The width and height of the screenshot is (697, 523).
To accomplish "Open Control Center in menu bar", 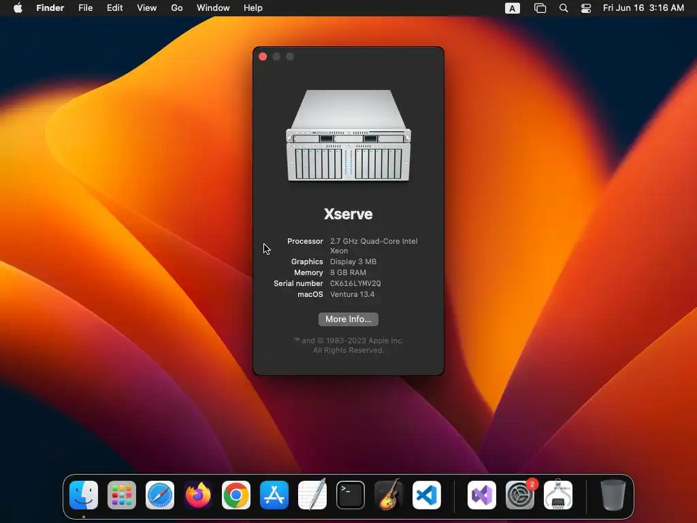I will pyautogui.click(x=586, y=8).
